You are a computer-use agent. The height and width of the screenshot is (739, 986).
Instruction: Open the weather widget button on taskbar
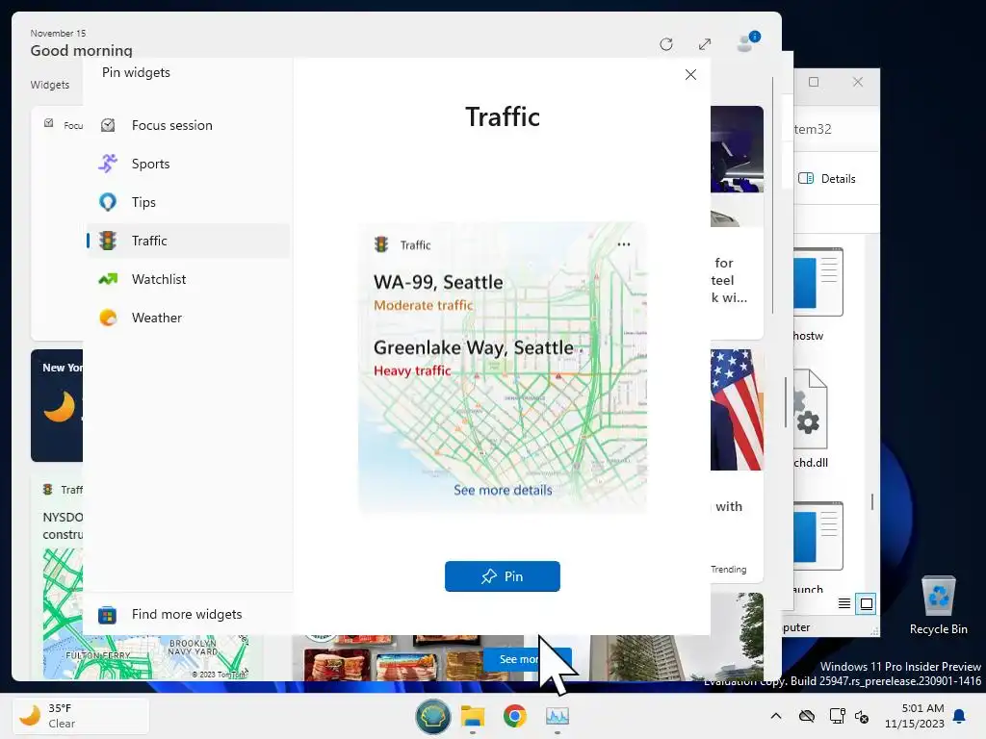[x=81, y=716]
